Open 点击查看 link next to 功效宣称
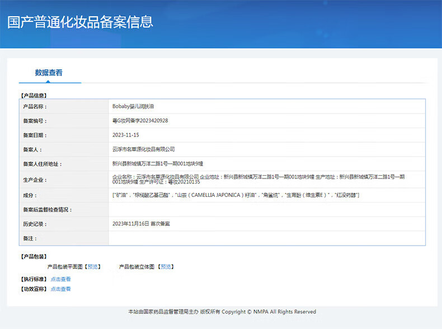 point(60,289)
